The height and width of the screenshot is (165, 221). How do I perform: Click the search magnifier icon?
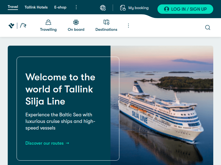[x=207, y=28]
